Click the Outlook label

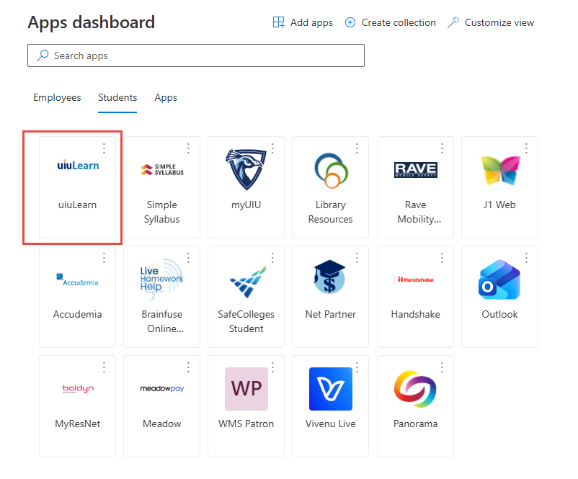tap(500, 314)
